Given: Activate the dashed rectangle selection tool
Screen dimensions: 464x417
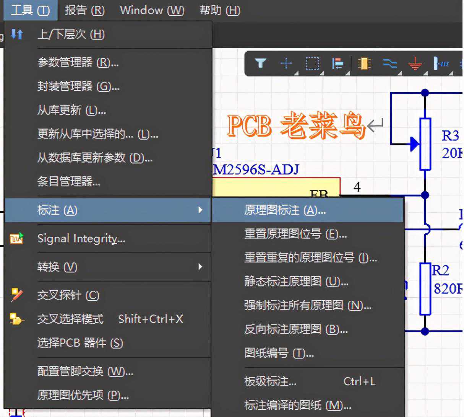Looking at the screenshot, I should (x=312, y=64).
